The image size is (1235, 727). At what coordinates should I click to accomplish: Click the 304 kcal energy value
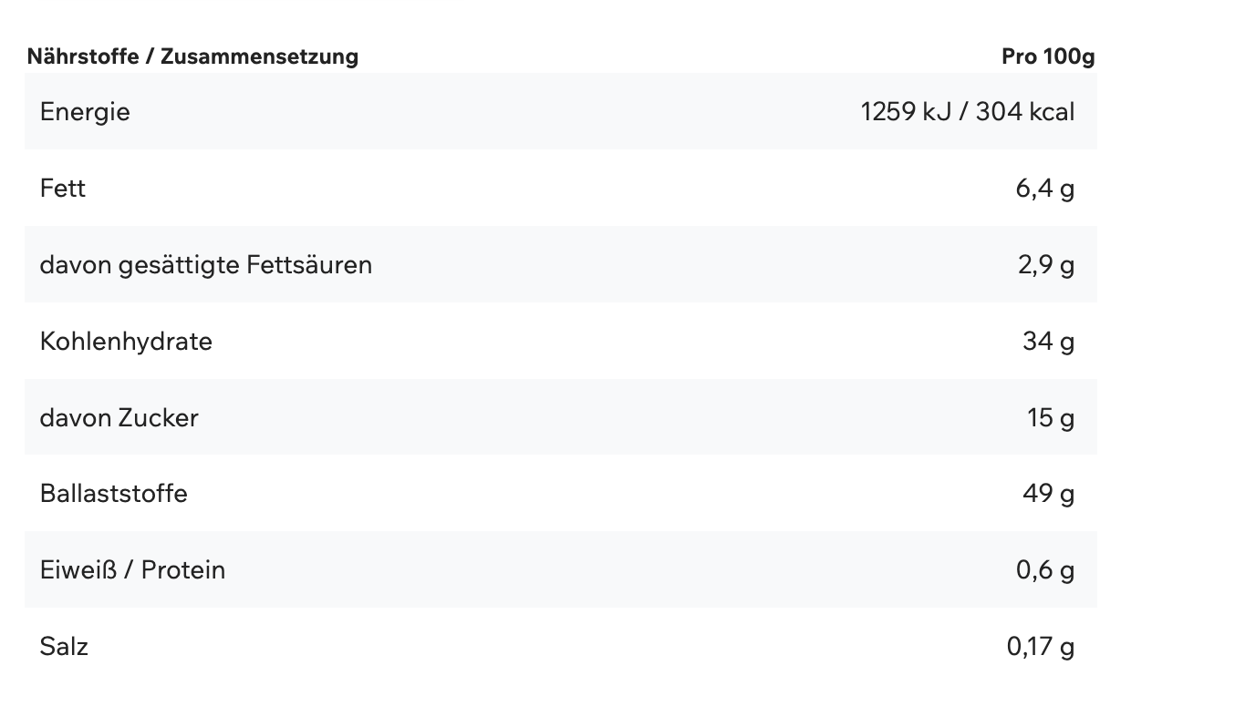coord(1025,112)
